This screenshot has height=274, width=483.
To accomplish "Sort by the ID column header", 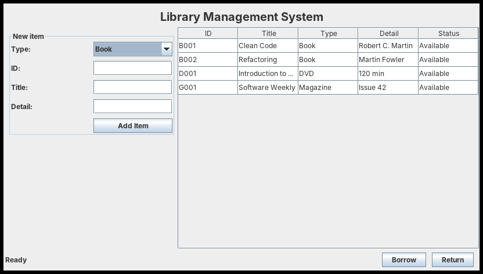I will (208, 33).
